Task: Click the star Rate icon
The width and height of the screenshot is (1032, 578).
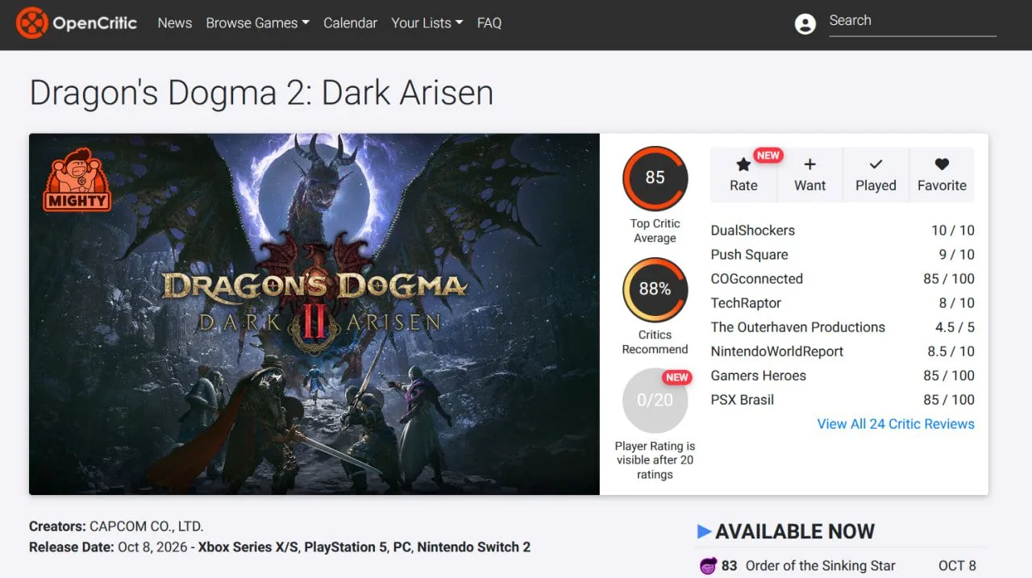Action: click(743, 164)
